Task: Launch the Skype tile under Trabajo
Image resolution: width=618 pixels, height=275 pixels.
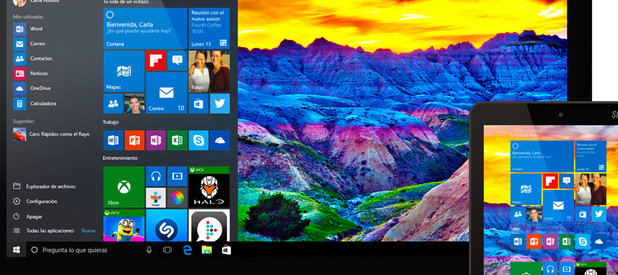Action: pos(198,140)
